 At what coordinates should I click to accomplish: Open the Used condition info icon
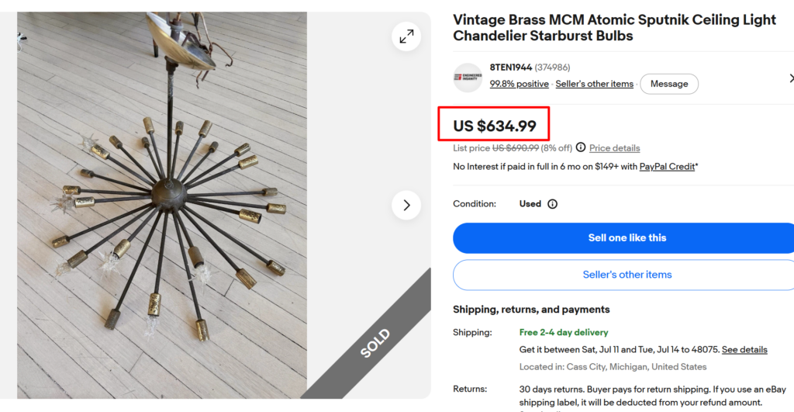(x=552, y=204)
